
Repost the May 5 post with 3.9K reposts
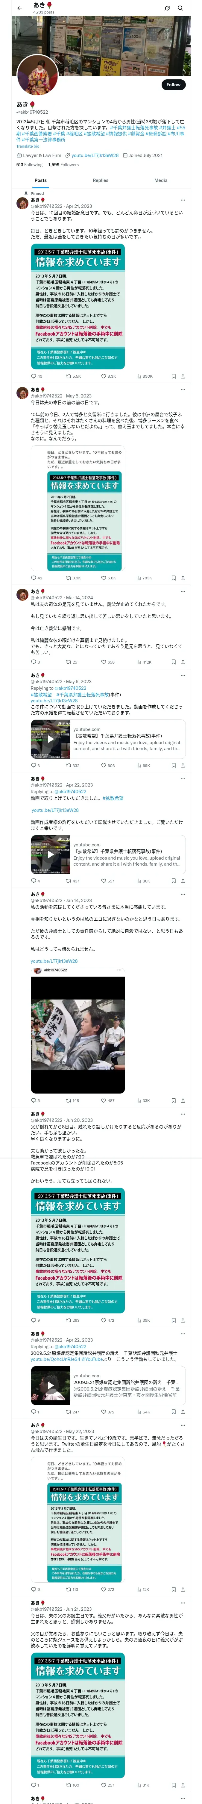[x=72, y=578]
